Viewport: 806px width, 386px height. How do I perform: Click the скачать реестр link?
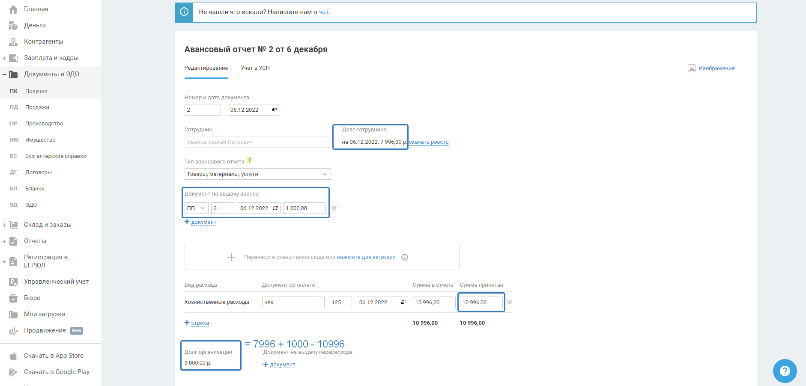click(429, 142)
